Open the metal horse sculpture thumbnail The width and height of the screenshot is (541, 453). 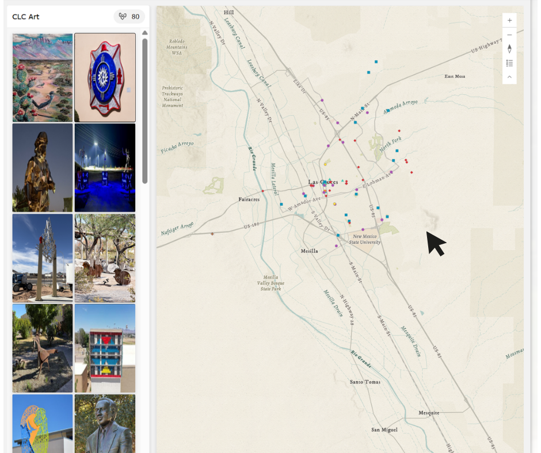point(43,348)
